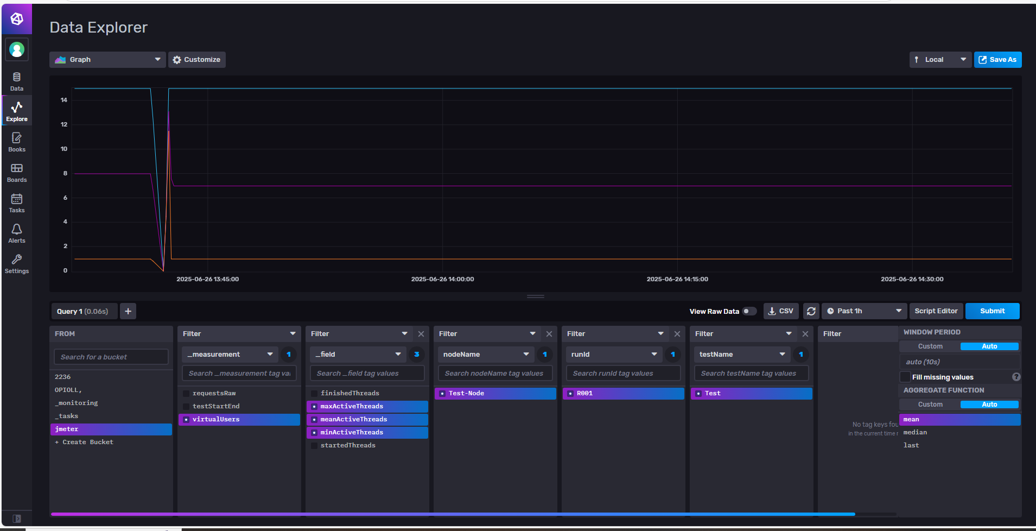1036x531 pixels.
Task: Switch Window Period to Custom
Action: 930,346
